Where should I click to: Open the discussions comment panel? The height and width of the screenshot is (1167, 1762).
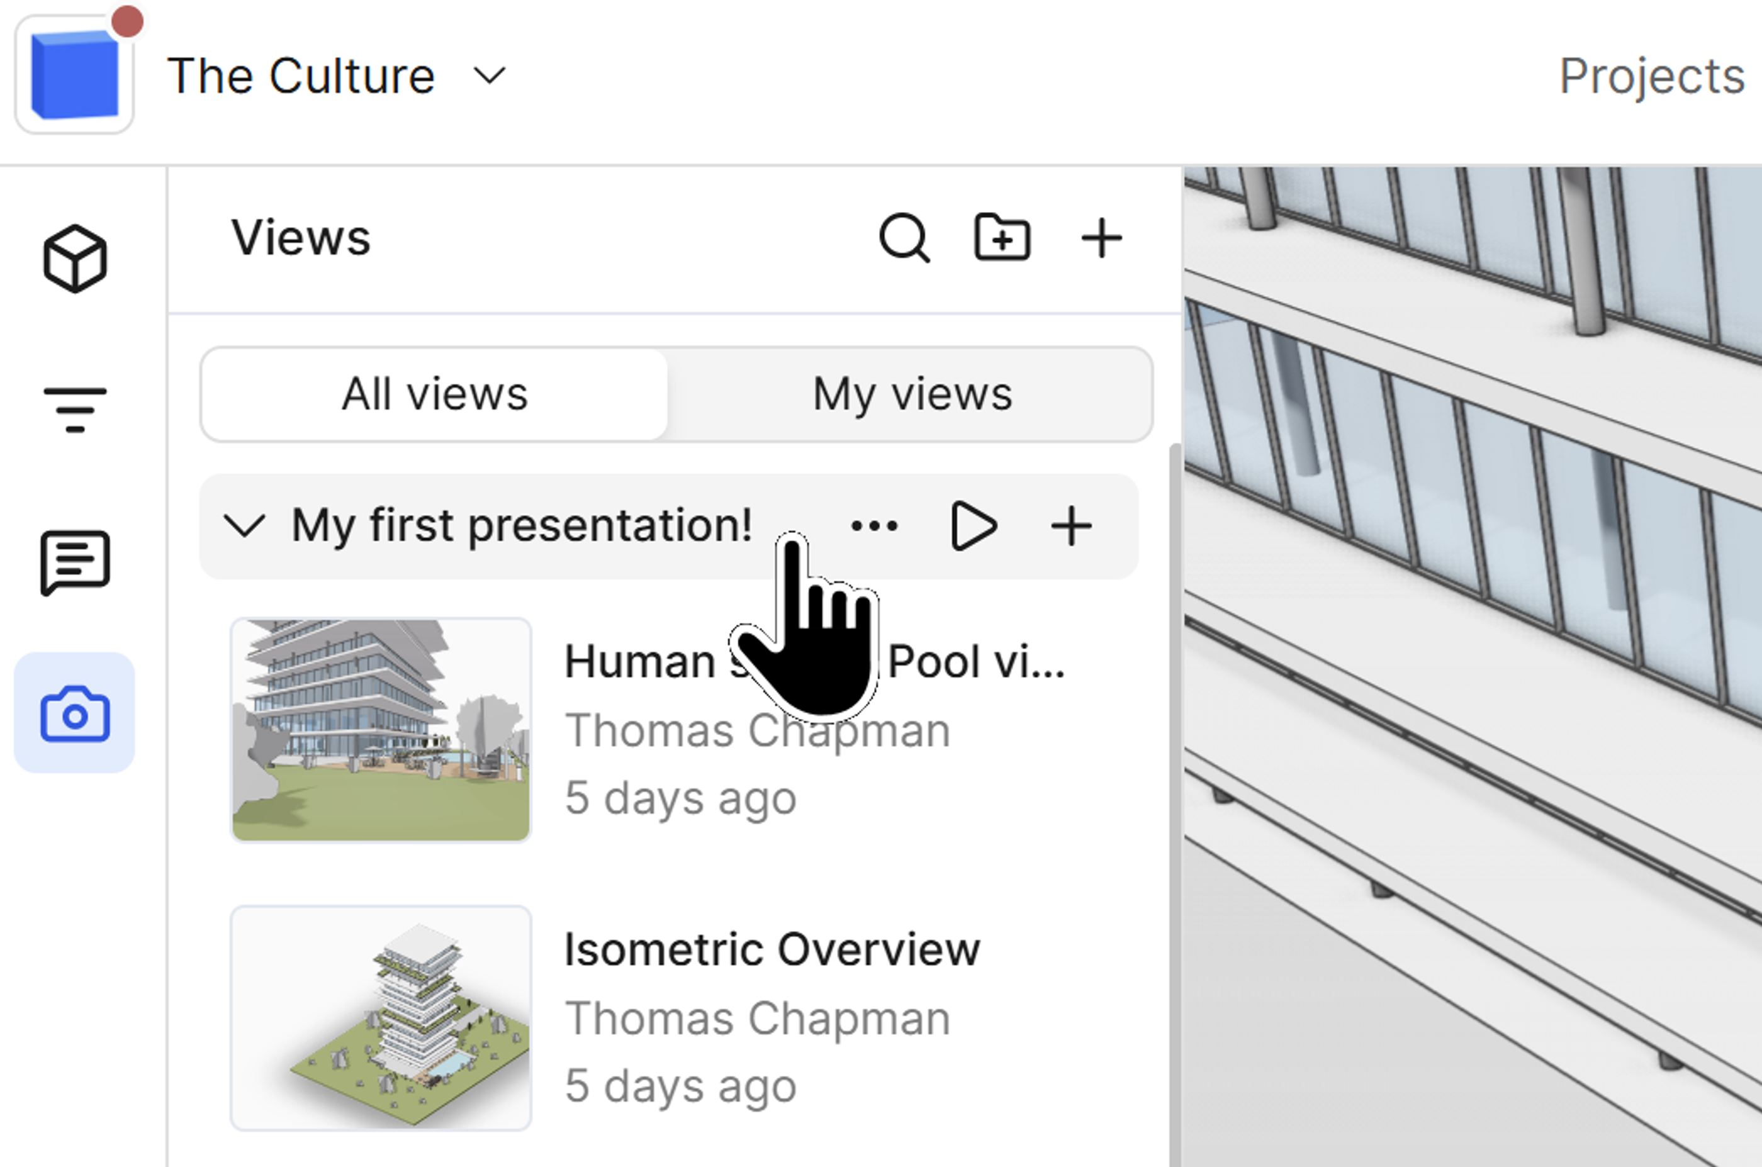coord(74,562)
